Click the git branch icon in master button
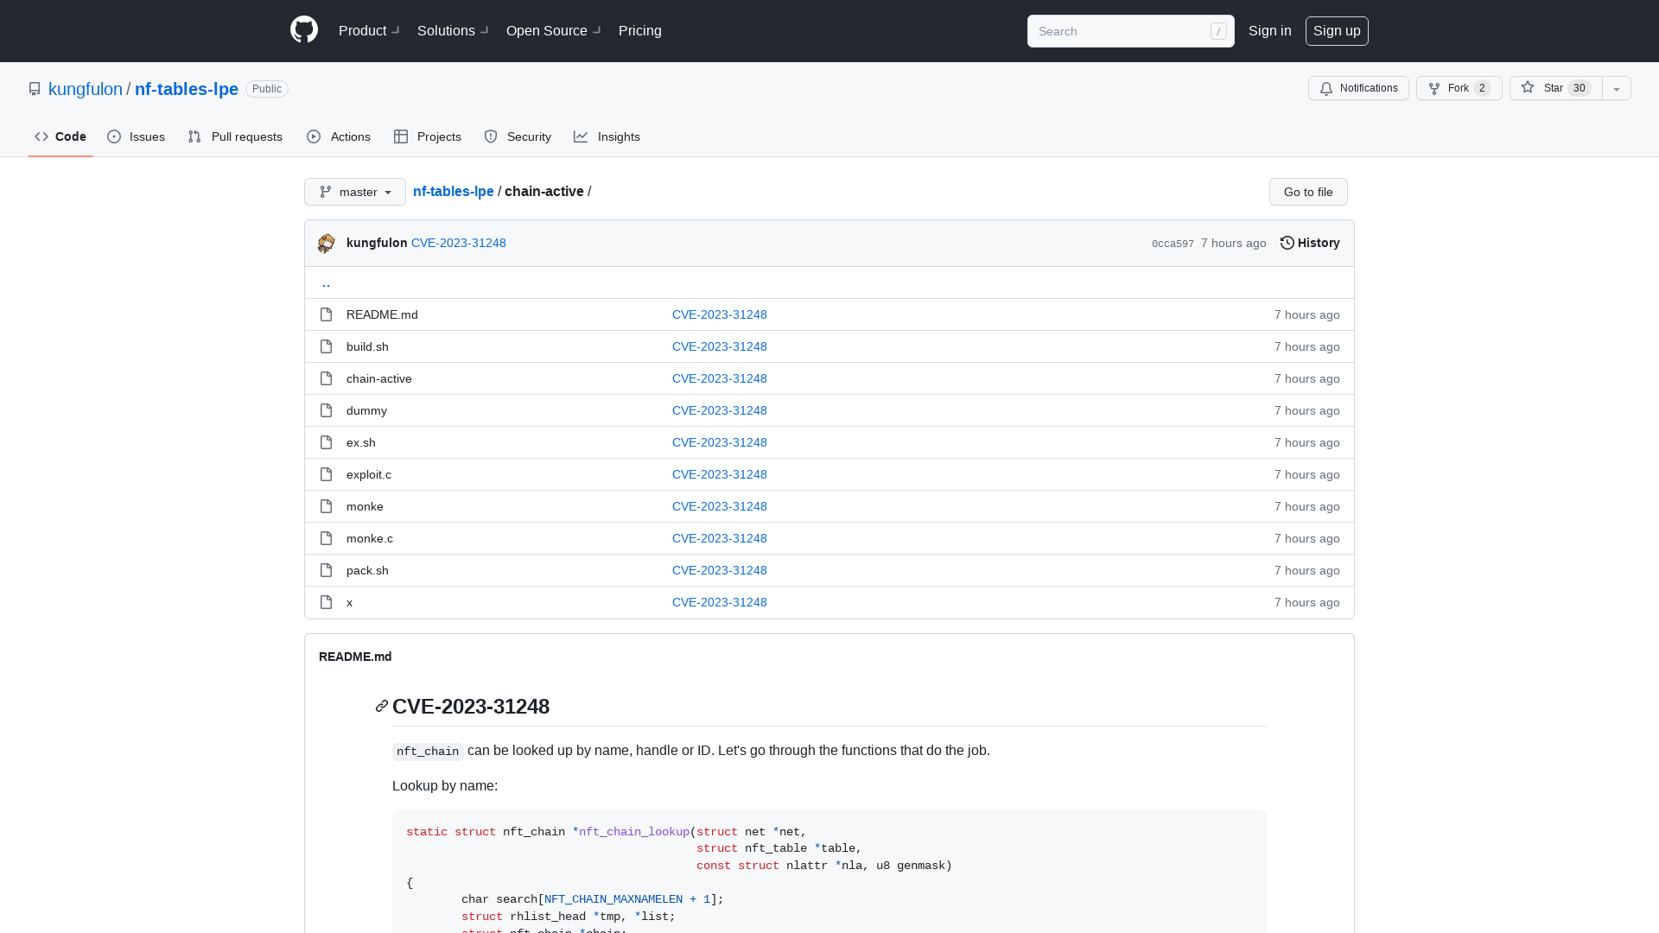Screen dimensions: 1659x933 (x=326, y=192)
